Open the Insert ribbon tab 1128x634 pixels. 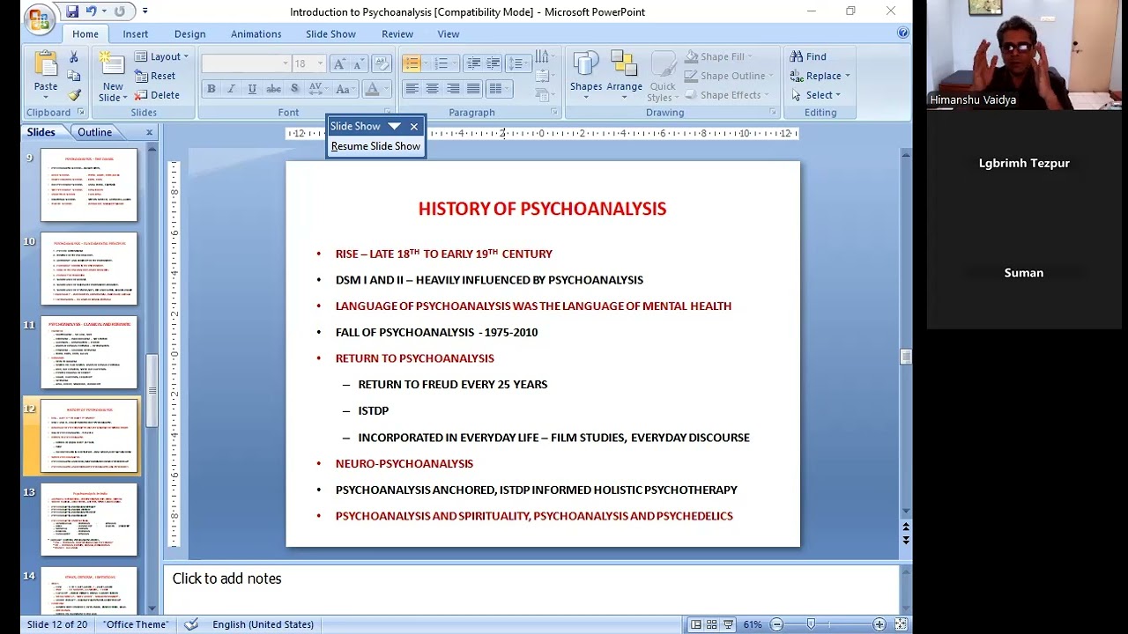coord(136,33)
